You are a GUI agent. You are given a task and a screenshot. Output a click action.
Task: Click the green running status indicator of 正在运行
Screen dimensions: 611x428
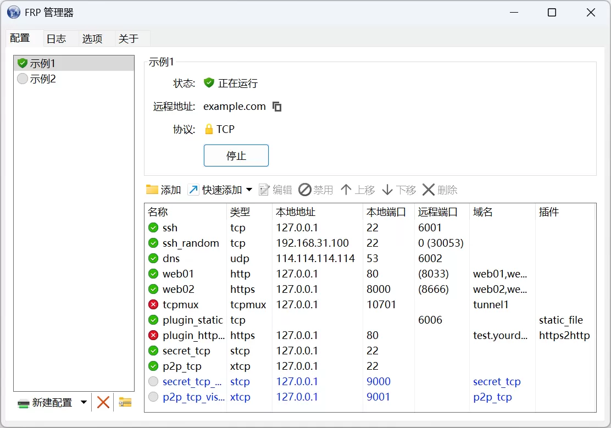[209, 82]
